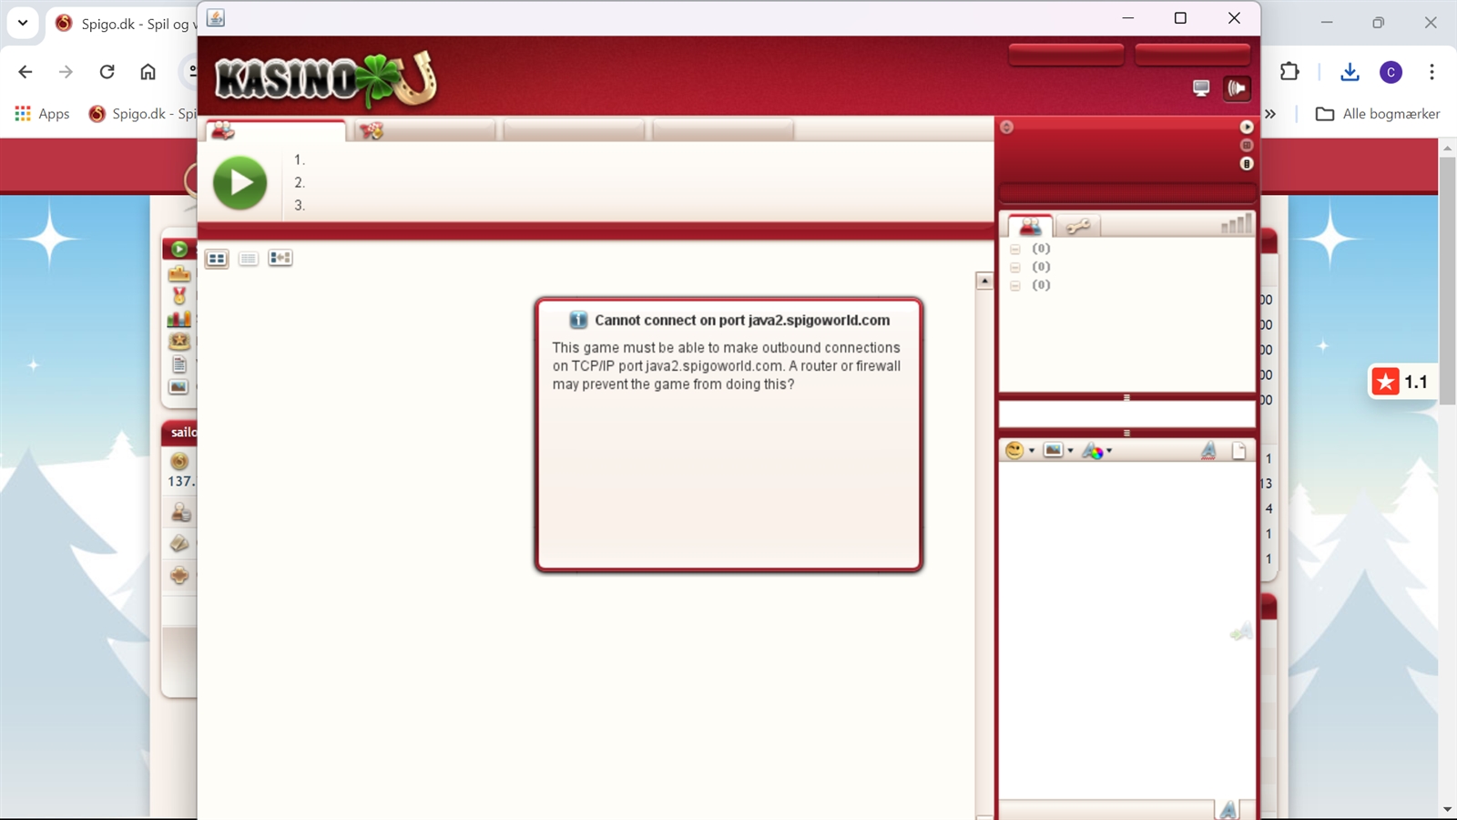
Task: Click the blank page icon in chat toolbar
Action: pos(1238,450)
